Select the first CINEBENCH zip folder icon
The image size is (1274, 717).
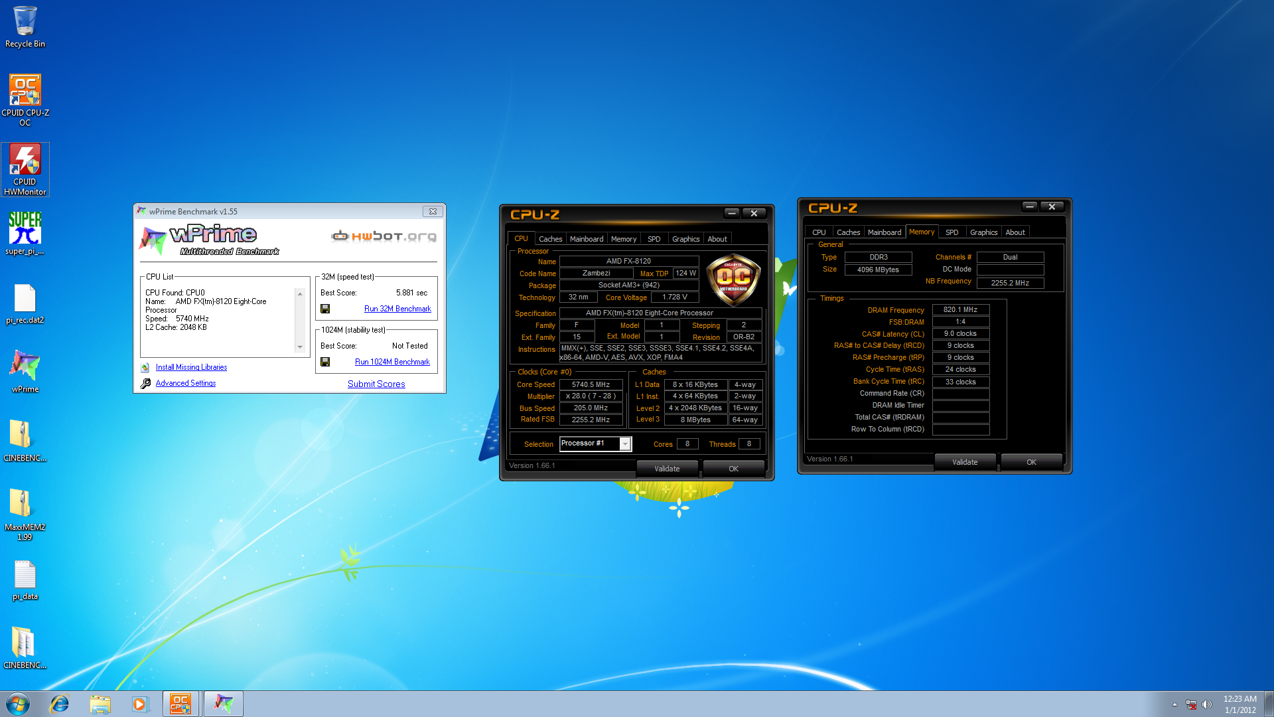coord(25,440)
